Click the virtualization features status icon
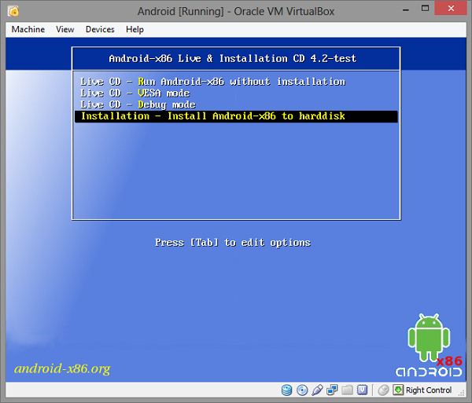This screenshot has height=403, width=472. click(x=362, y=390)
